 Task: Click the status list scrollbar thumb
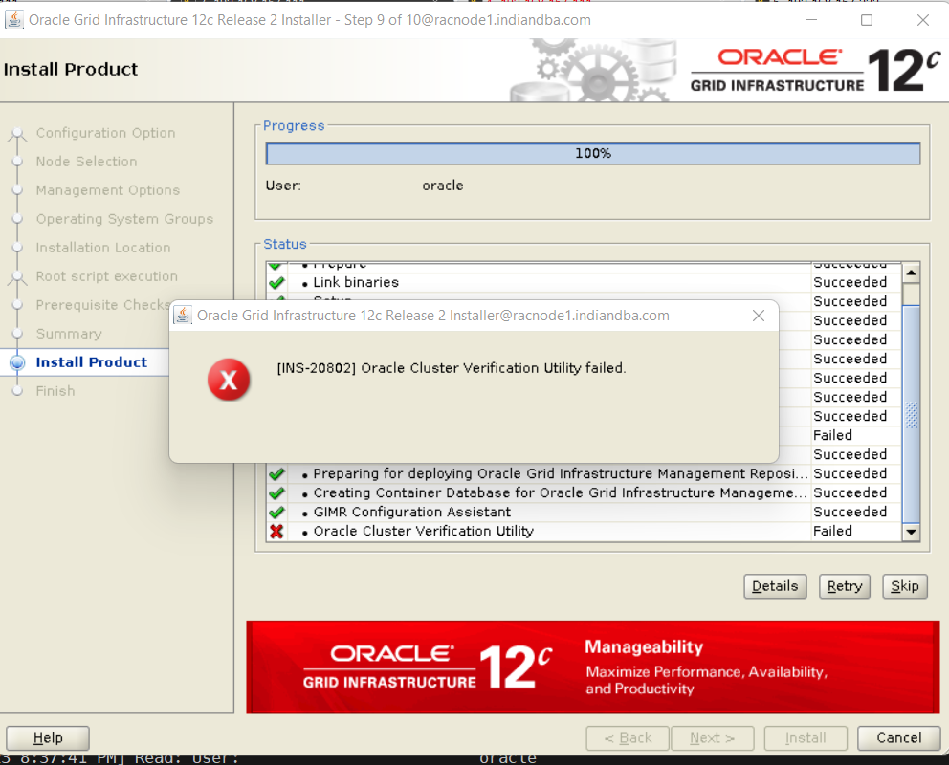[x=911, y=414]
